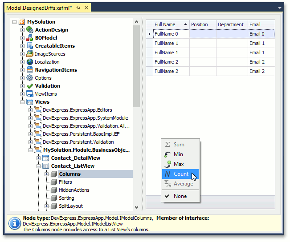This screenshot has width=290, height=242.
Task: Click the NavigationItems icon
Action: pyautogui.click(x=29, y=70)
